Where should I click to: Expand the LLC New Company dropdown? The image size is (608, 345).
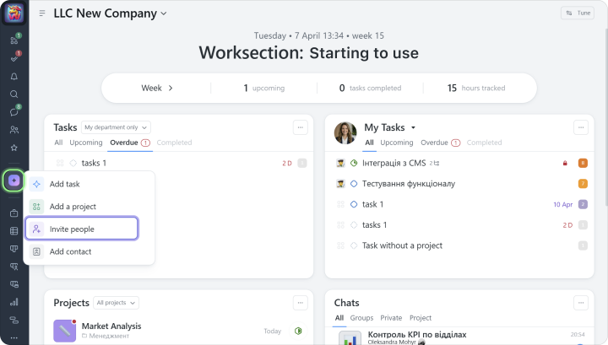pos(163,13)
